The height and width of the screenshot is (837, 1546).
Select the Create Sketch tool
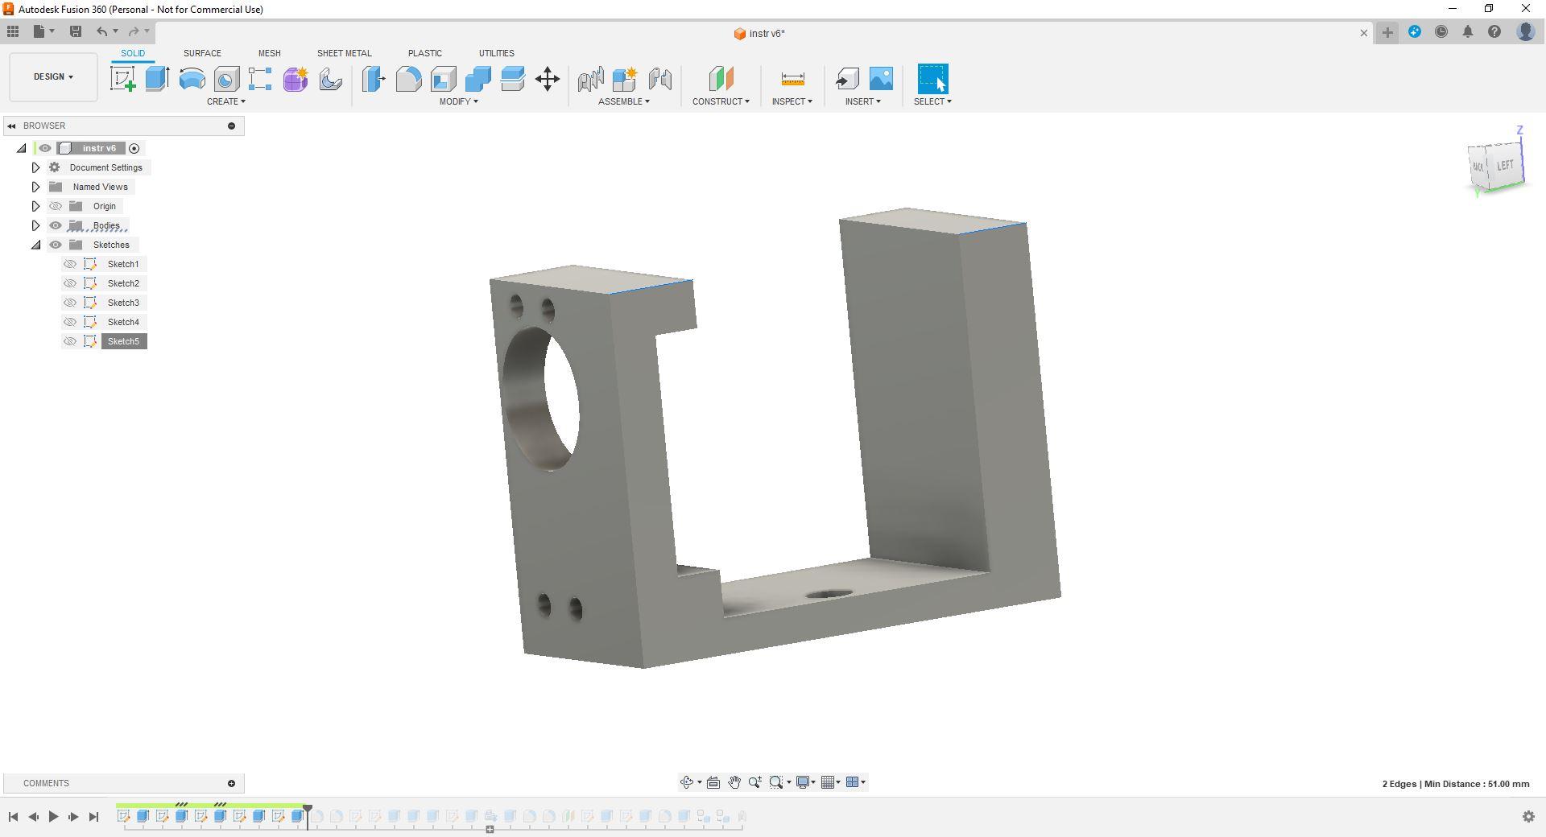pyautogui.click(x=123, y=79)
